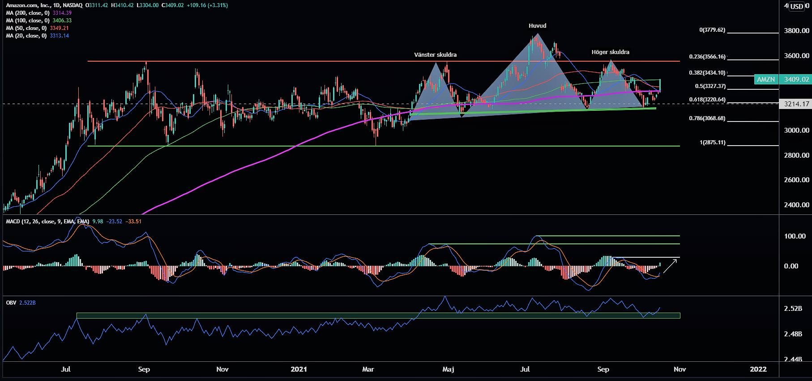Screen dimensions: 812x381
Task: Click the 3409.02 current price label
Action: [x=796, y=80]
